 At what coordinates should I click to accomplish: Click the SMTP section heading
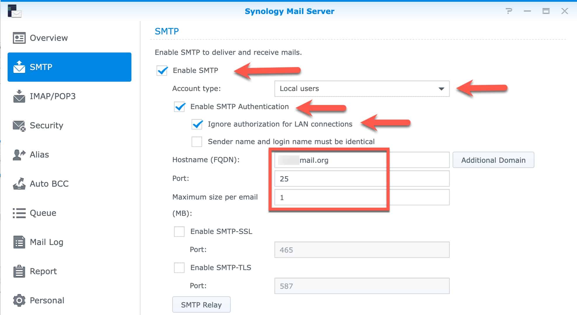click(167, 31)
